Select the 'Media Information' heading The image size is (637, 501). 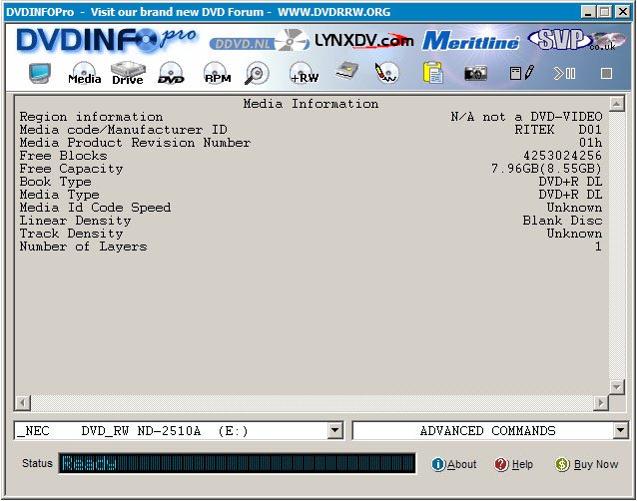(311, 104)
